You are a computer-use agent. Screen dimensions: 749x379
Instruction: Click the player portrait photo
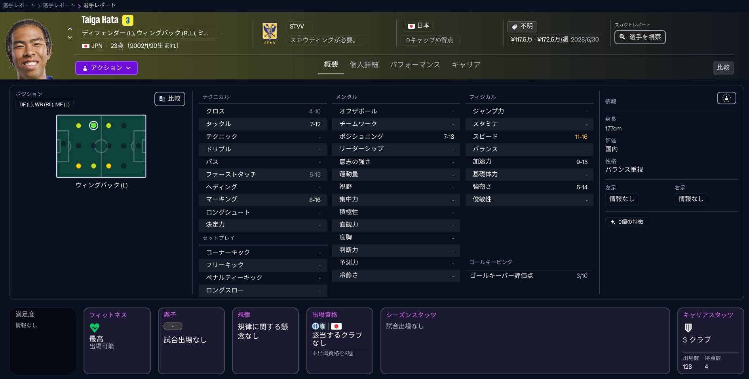30,48
